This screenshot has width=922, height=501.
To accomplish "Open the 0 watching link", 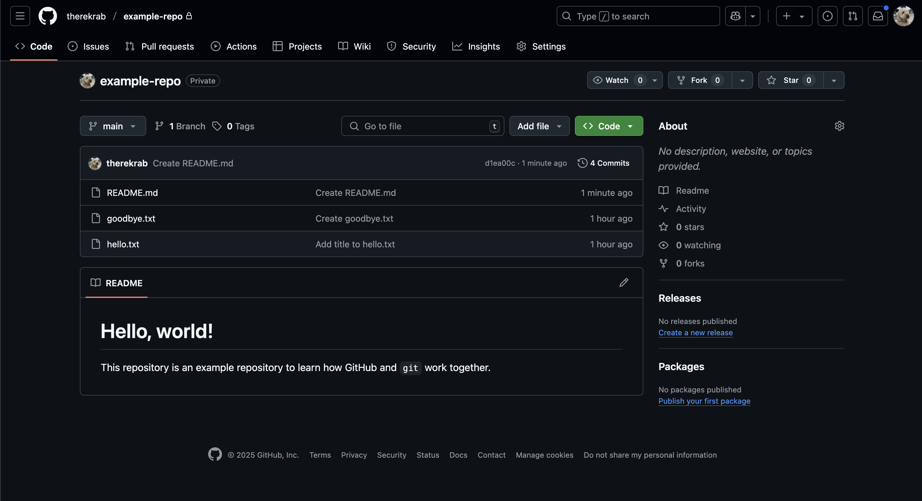I will tap(690, 245).
